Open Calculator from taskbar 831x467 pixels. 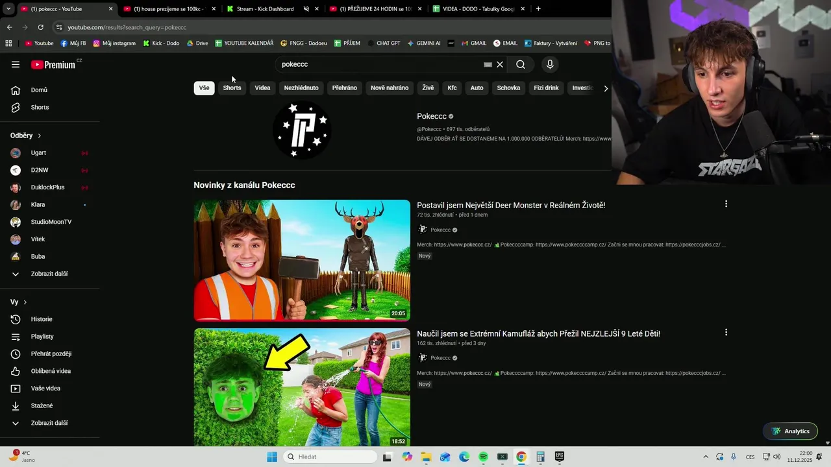[x=540, y=457]
